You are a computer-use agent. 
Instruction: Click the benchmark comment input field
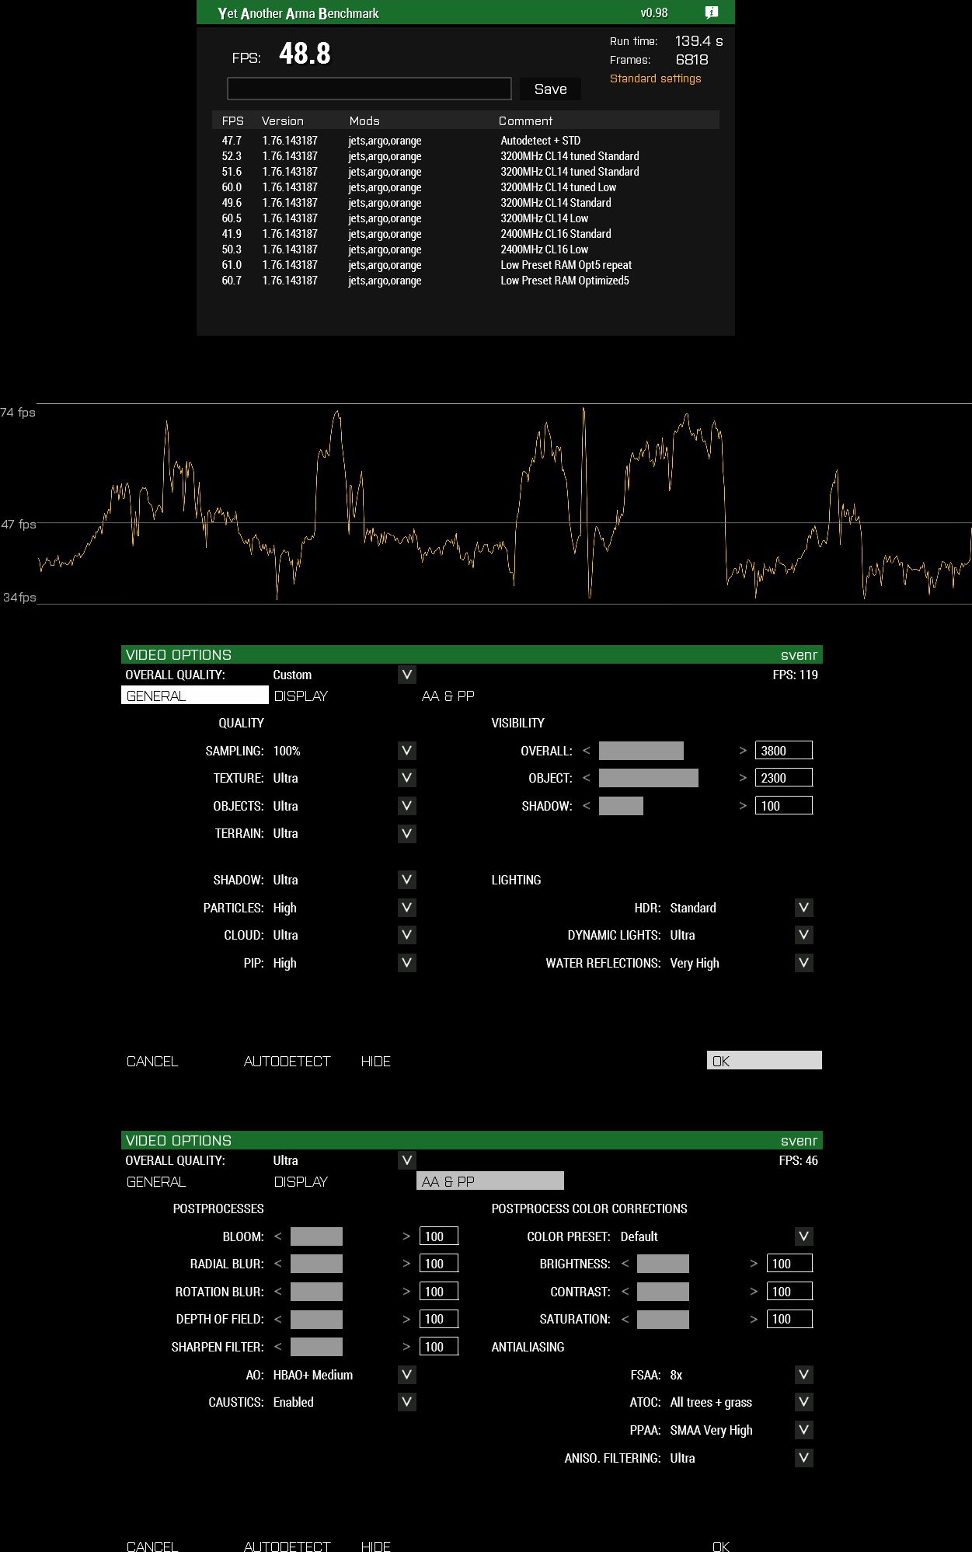point(369,89)
